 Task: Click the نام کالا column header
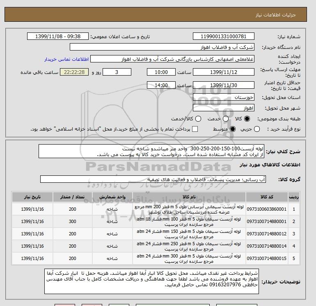[x=189, y=197]
